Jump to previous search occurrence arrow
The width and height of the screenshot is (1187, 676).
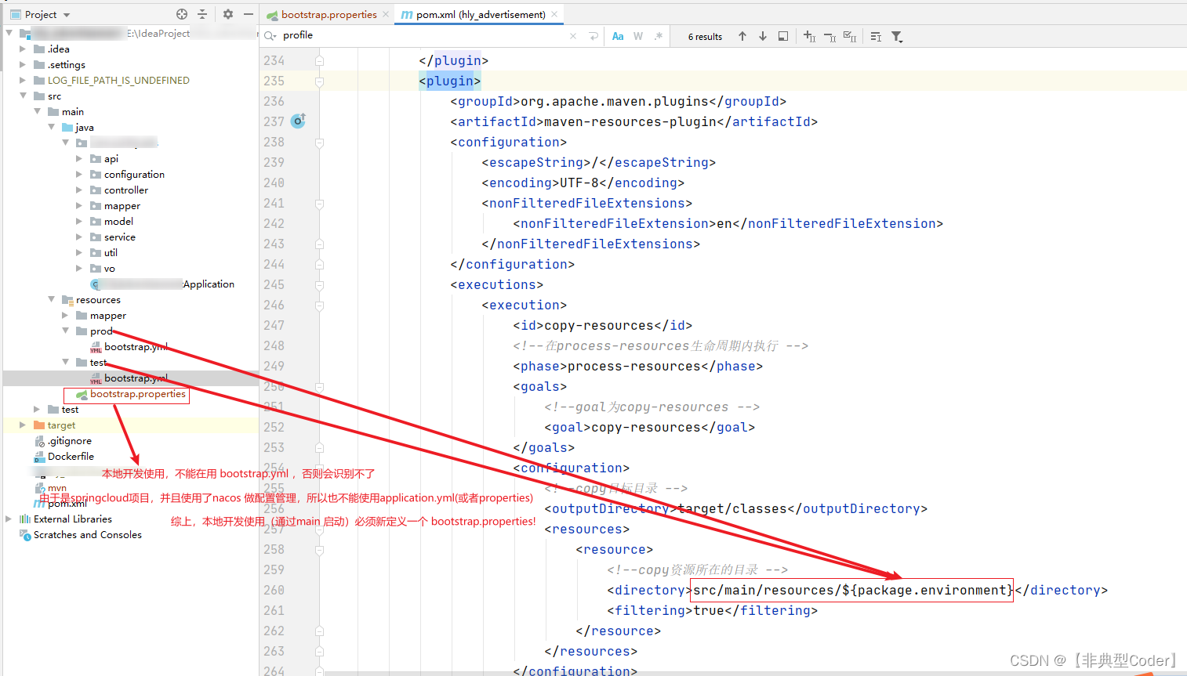(742, 36)
